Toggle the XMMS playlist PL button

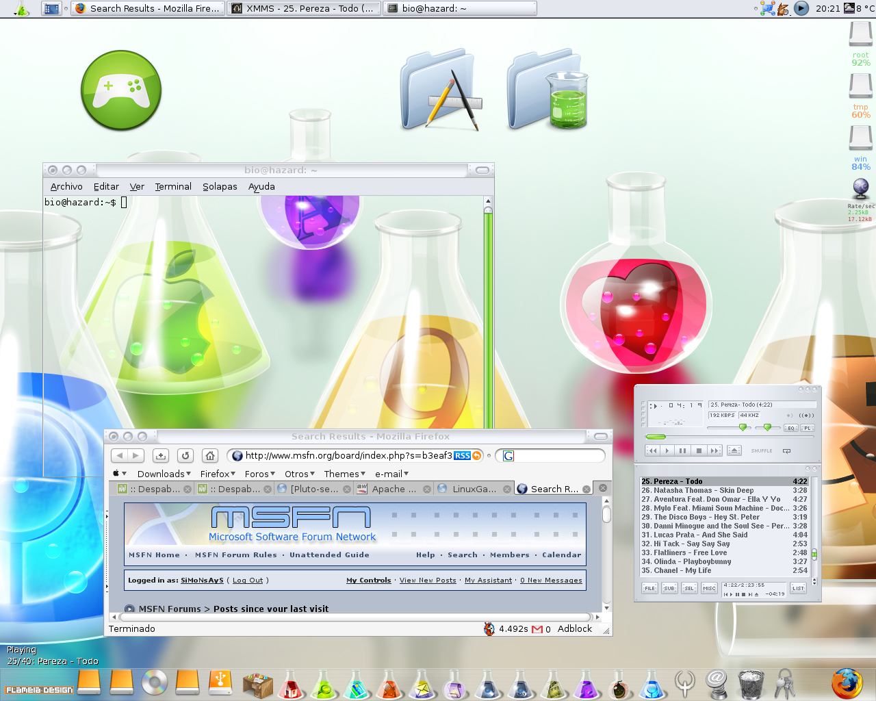pos(808,428)
